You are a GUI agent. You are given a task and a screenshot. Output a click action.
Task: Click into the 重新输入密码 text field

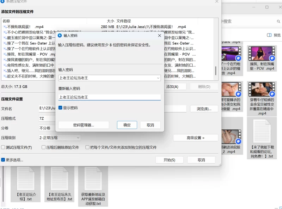[109, 97]
